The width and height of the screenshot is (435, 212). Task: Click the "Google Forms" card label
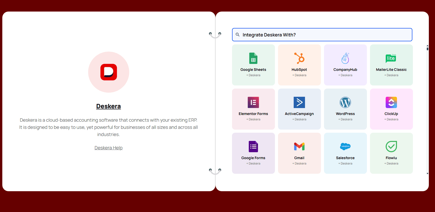click(253, 158)
